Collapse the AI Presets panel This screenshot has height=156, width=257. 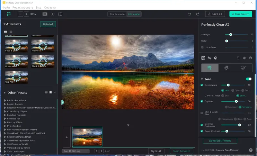(4, 24)
